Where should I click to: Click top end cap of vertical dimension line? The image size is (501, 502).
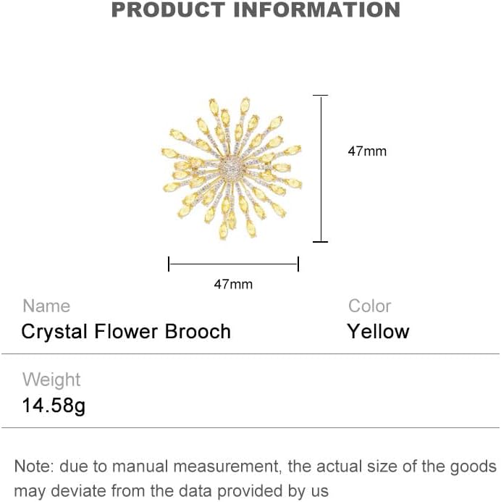point(321,95)
